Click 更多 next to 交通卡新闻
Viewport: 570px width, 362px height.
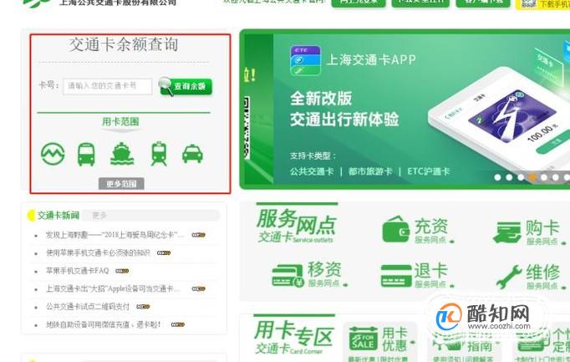click(99, 216)
